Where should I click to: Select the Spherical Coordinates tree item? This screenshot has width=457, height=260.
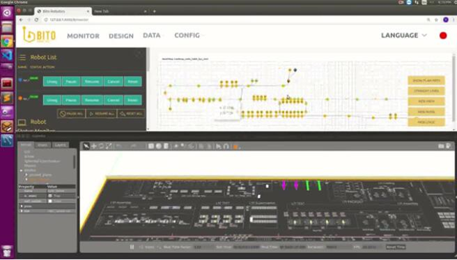point(42,161)
